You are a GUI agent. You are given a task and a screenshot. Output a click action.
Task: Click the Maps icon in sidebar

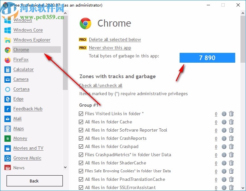(x=8, y=129)
